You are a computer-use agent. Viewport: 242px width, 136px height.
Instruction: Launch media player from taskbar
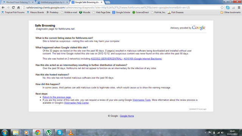26,133
